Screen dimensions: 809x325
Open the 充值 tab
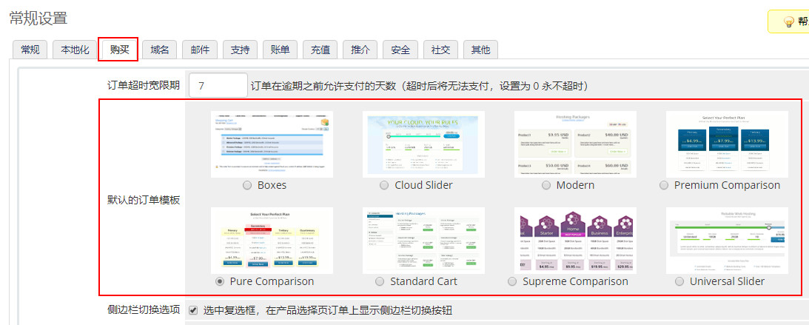tap(320, 50)
